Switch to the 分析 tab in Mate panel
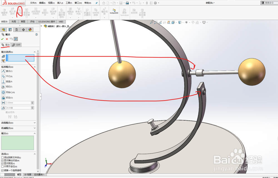This screenshot has height=178, width=278. click(16, 45)
